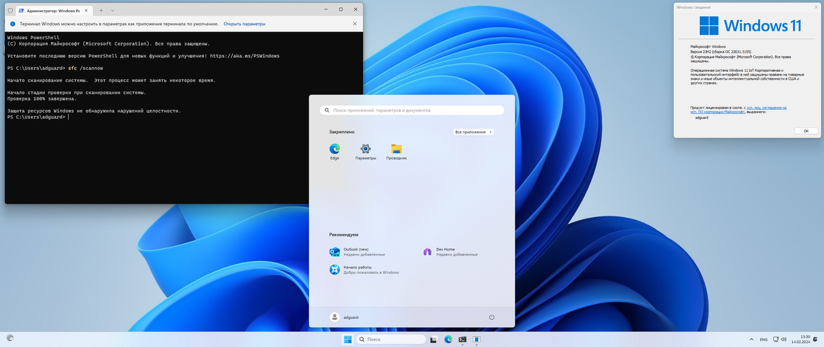Viewport: 824px width, 347px height.
Task: Open Проводник from pinned apps
Action: click(x=397, y=152)
